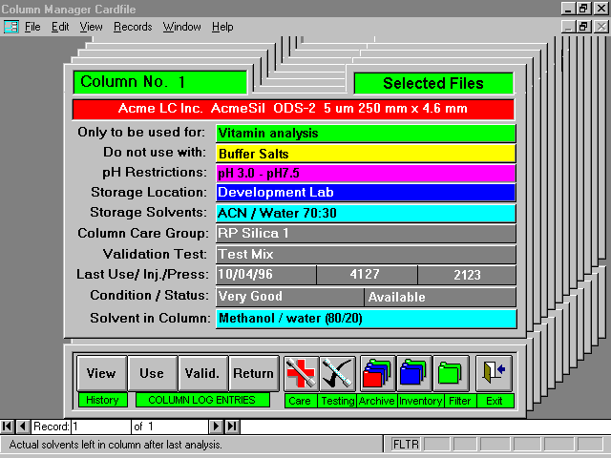The height and width of the screenshot is (458, 611).
Task: Go to the next record
Action: (216, 427)
